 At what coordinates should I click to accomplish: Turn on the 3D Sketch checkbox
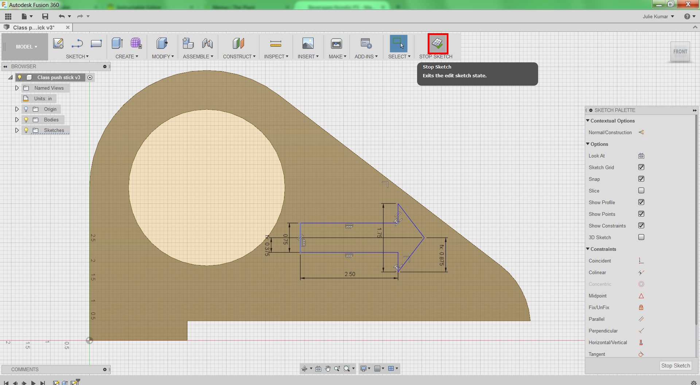click(641, 237)
